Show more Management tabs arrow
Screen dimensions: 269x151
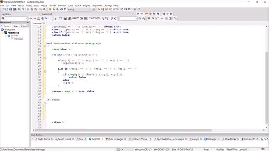(x=28, y=26)
